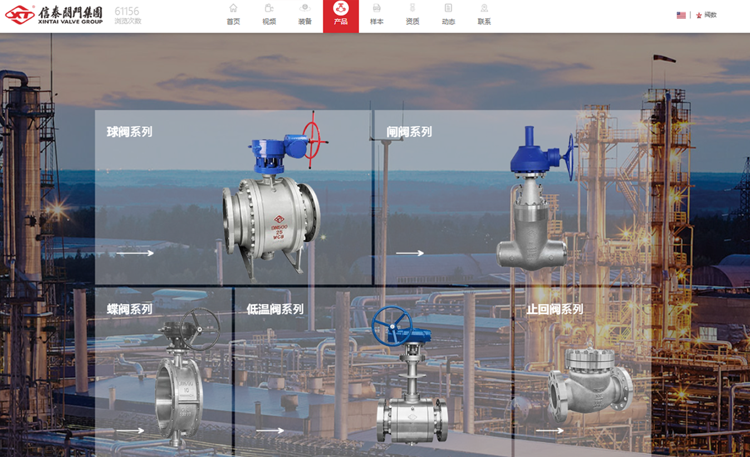
Task: Select the 产品 valve icon
Action: click(341, 8)
